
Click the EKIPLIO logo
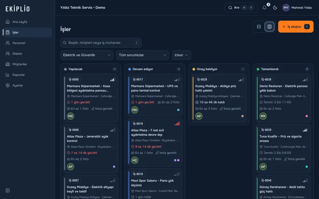pos(18,9)
